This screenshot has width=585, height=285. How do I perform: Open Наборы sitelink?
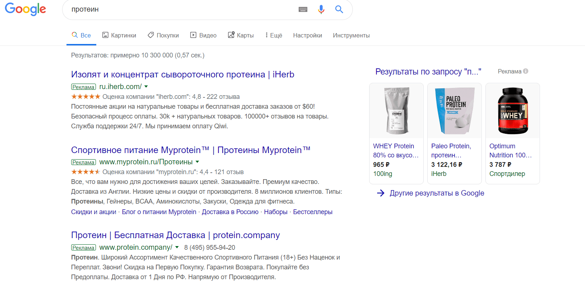tap(276, 212)
